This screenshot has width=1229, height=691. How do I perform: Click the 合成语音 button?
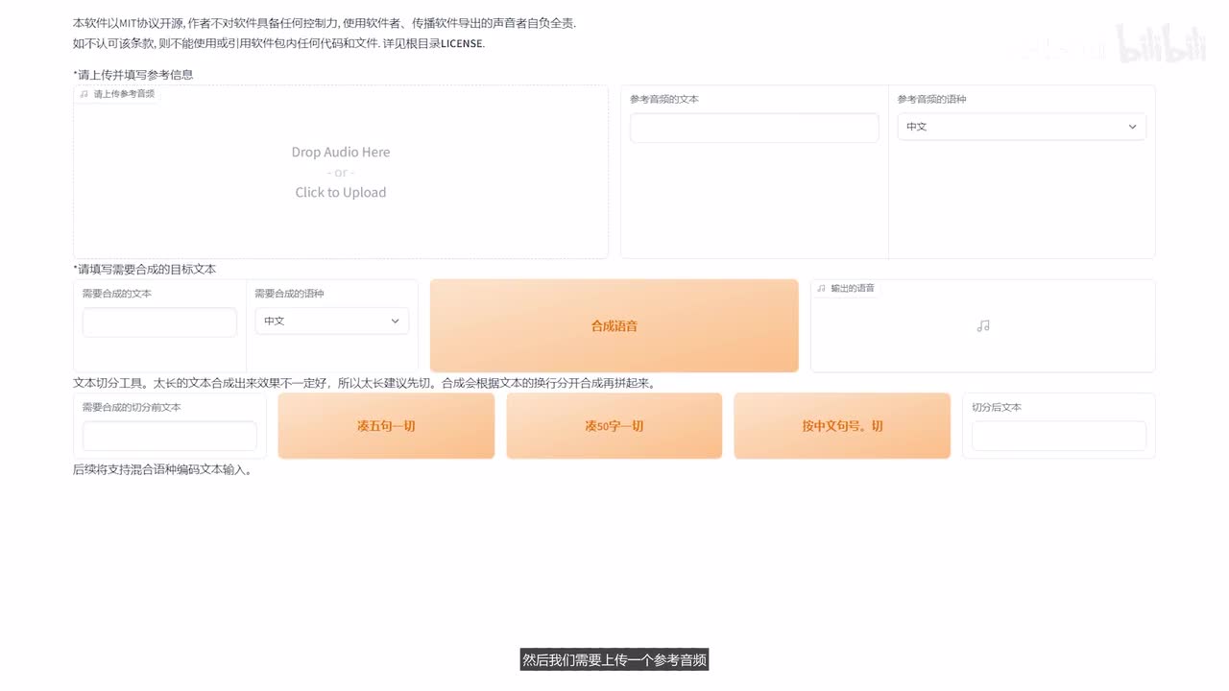point(614,326)
